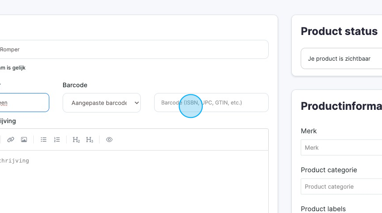Screen dimensions: 382x213
Task: Click the product name field containing 'Romper'
Action: (x=133, y=50)
